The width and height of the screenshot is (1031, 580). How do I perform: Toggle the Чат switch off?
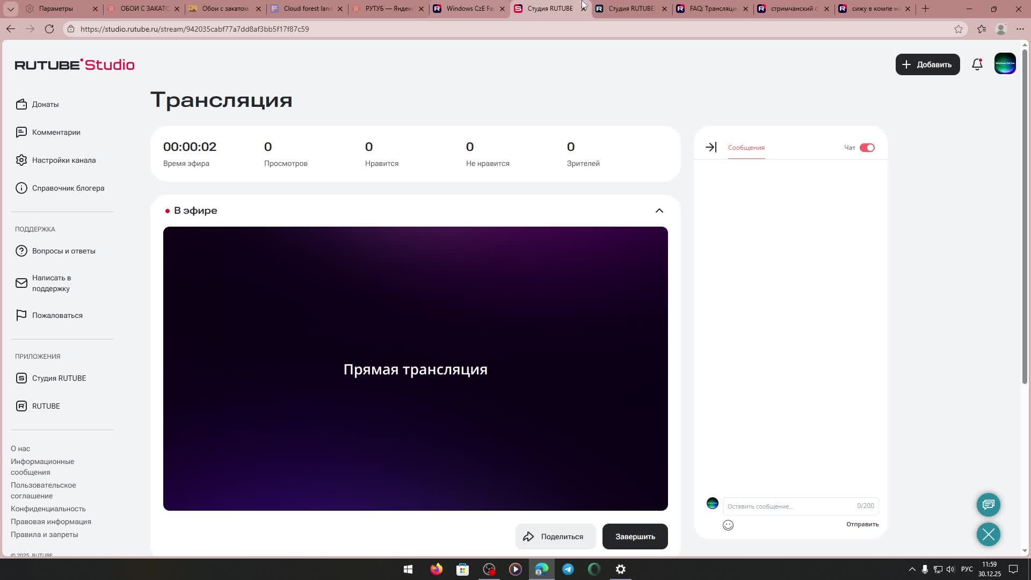[x=867, y=148]
